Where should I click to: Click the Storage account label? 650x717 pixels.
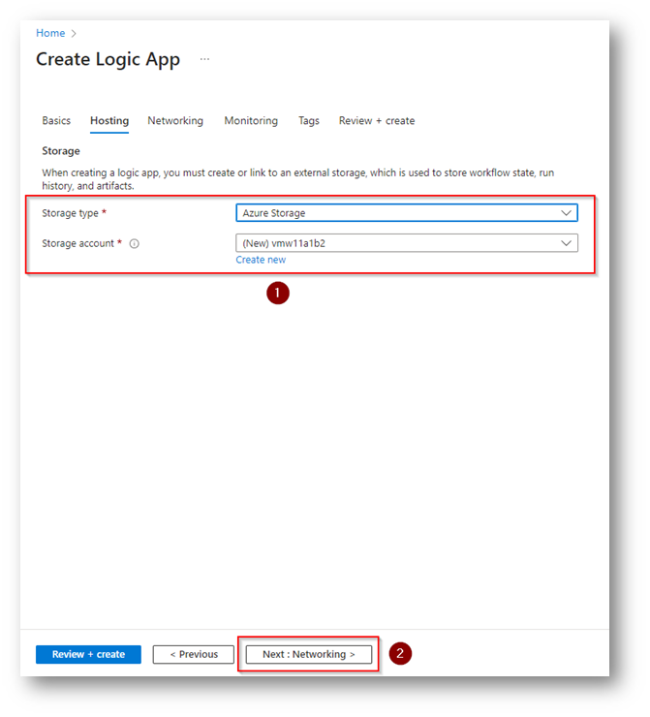pos(77,243)
